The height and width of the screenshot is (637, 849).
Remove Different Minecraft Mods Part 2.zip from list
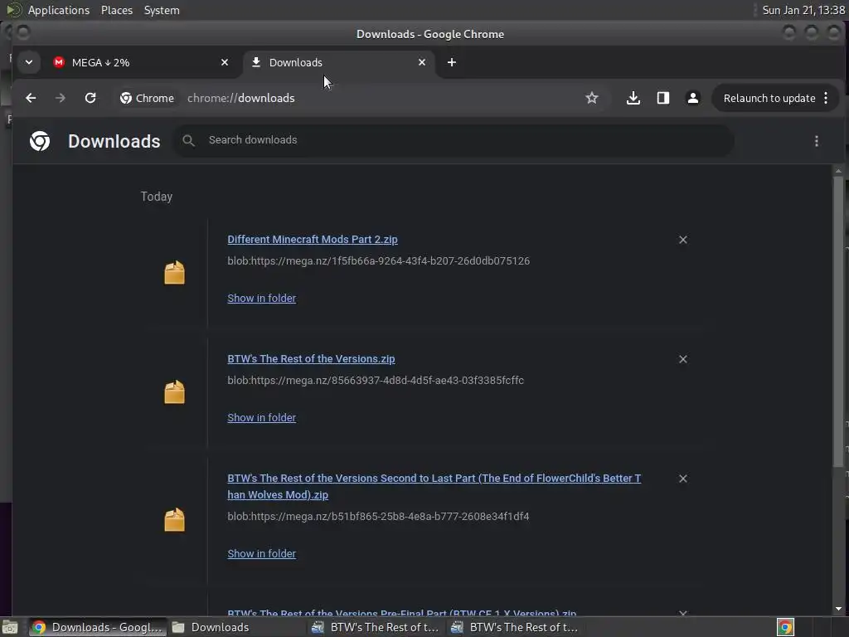tap(683, 240)
